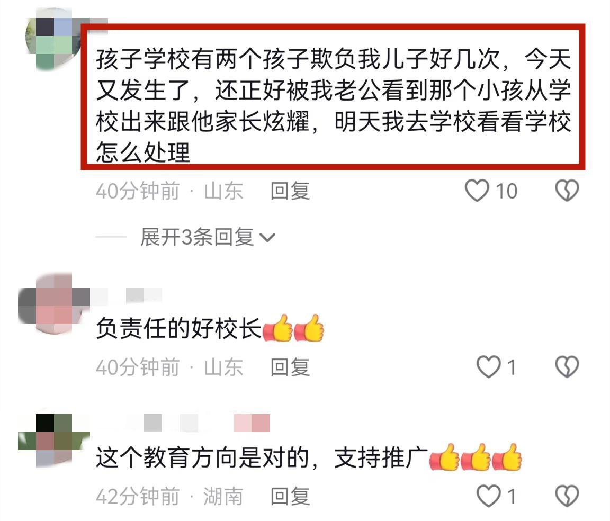Click 回复 under 负责任的好校长
The image size is (610, 521).
pyautogui.click(x=290, y=367)
